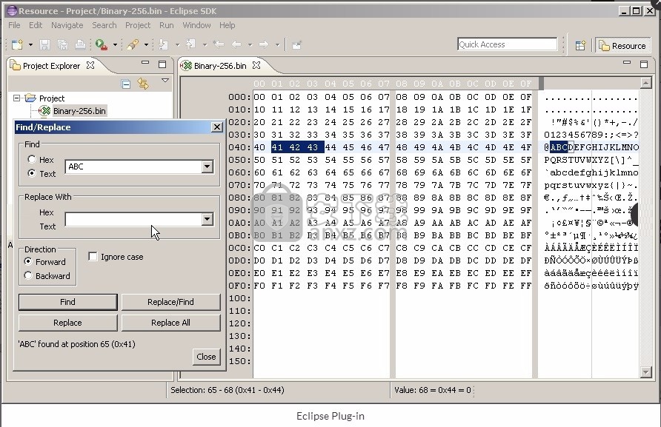Activate the Resource perspective button
661x427 pixels.
(623, 44)
